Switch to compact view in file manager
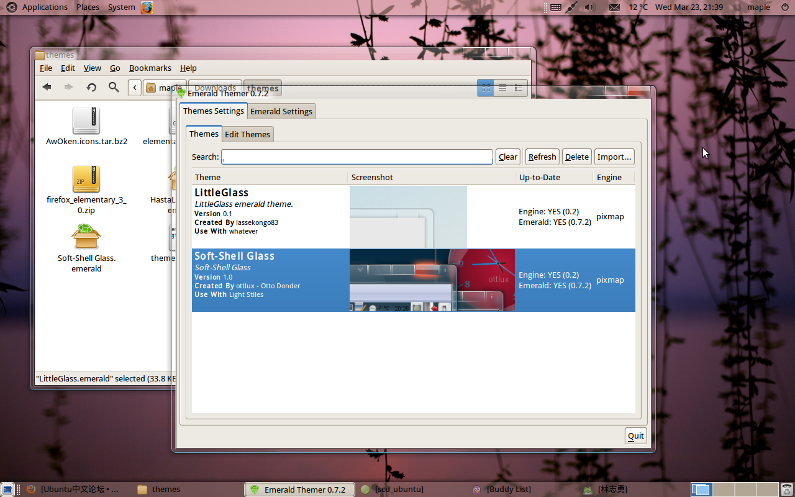This screenshot has width=795, height=497. tap(519, 88)
